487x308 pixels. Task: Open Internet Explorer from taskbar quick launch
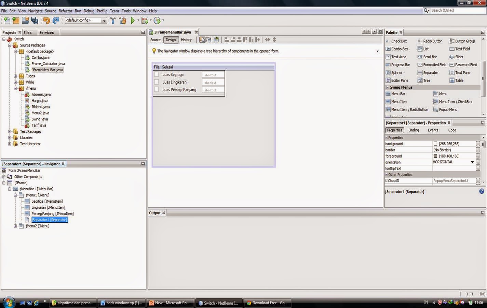[x=36, y=303]
